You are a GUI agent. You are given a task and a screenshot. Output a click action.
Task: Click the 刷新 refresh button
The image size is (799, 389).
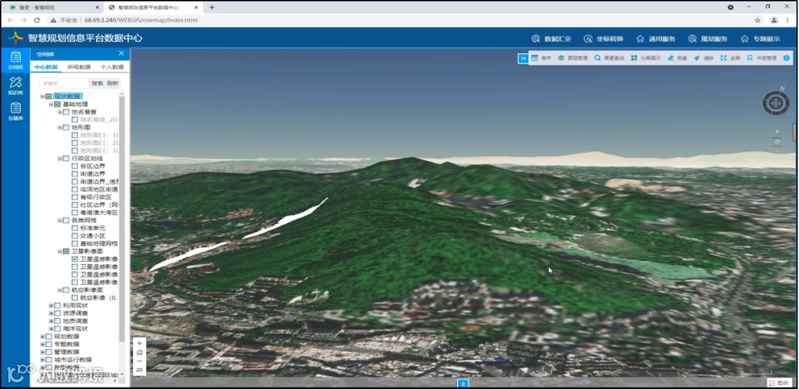point(112,84)
